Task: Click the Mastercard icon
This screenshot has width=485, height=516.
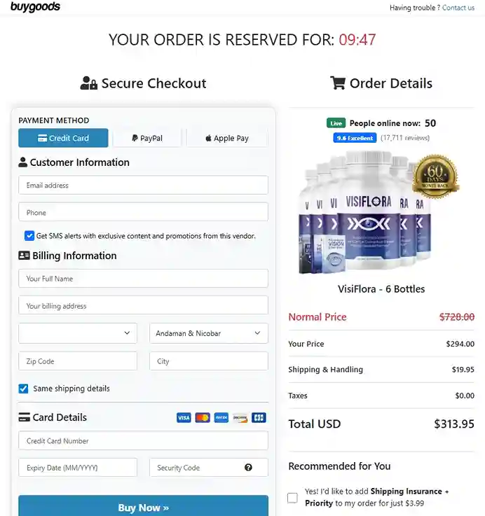Action: click(x=203, y=417)
